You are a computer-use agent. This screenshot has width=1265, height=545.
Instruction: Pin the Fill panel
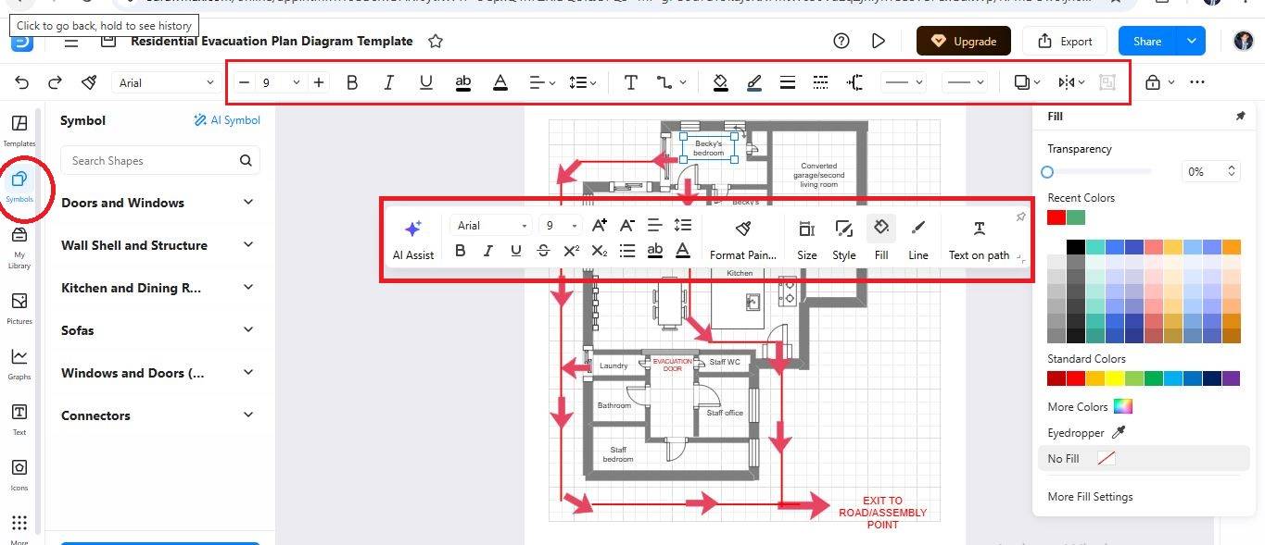pos(1240,117)
